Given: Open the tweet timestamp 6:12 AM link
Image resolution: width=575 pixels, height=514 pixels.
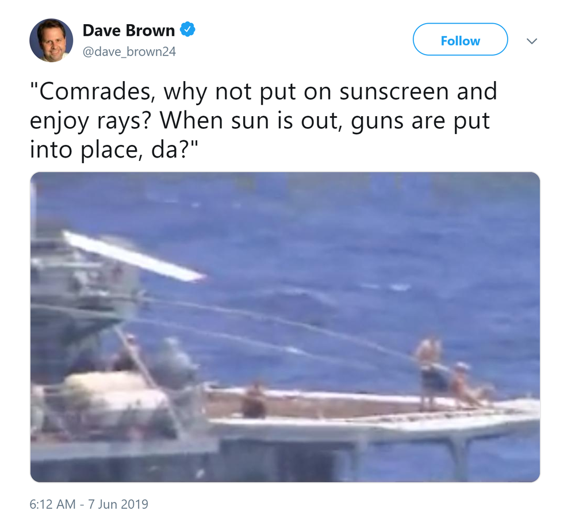Looking at the screenshot, I should click(x=52, y=504).
